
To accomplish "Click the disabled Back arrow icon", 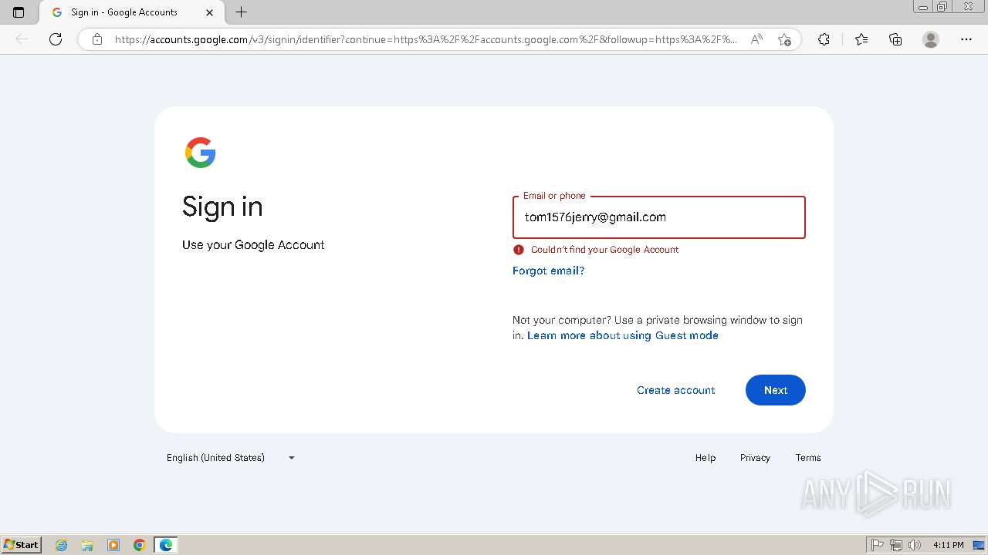I will [22, 39].
